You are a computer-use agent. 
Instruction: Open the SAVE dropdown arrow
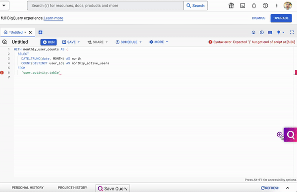pos(79,42)
